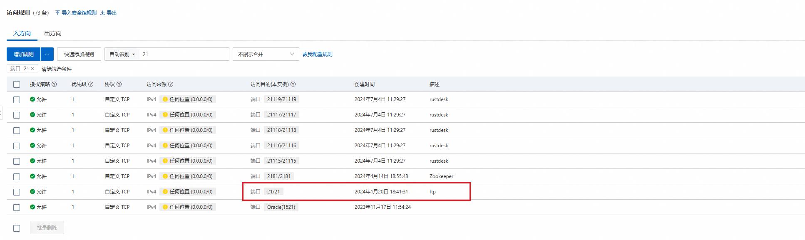This screenshot has height=240, width=805.
Task: Click the Oracle(1521) port value
Action: [281, 207]
